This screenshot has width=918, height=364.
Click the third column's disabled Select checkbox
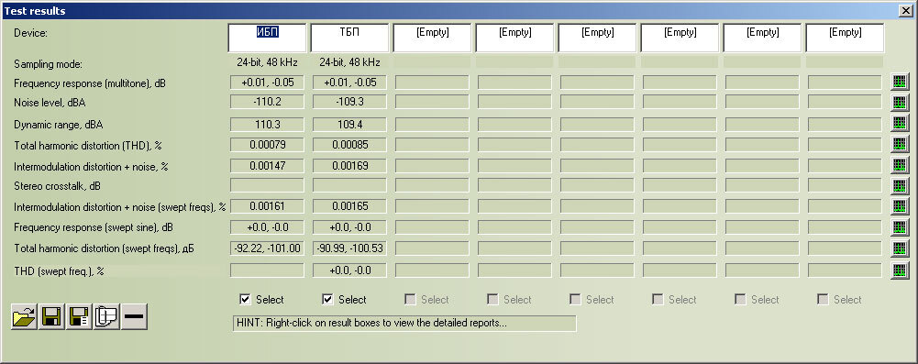click(x=411, y=300)
